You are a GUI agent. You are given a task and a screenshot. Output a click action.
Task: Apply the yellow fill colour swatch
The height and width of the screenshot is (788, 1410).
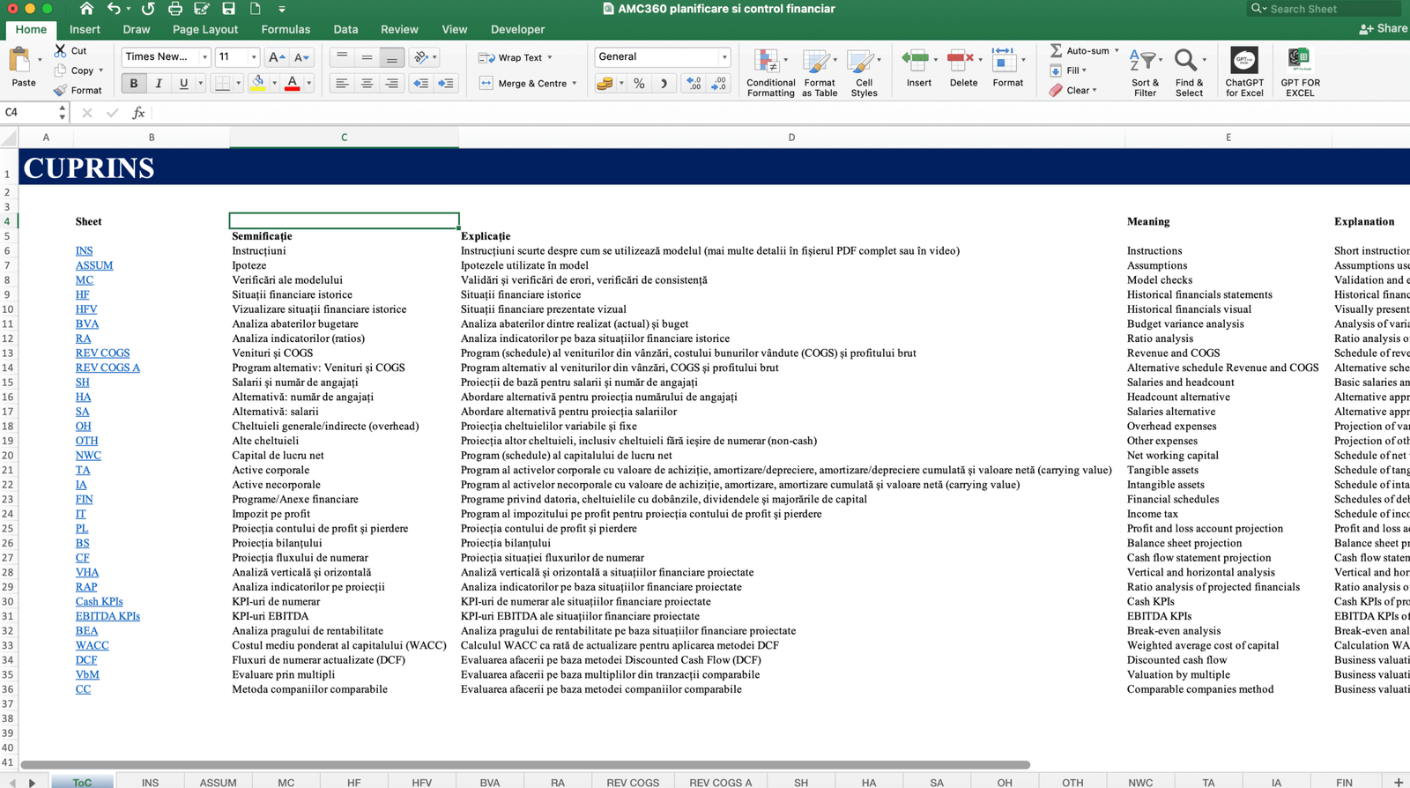coord(258,84)
